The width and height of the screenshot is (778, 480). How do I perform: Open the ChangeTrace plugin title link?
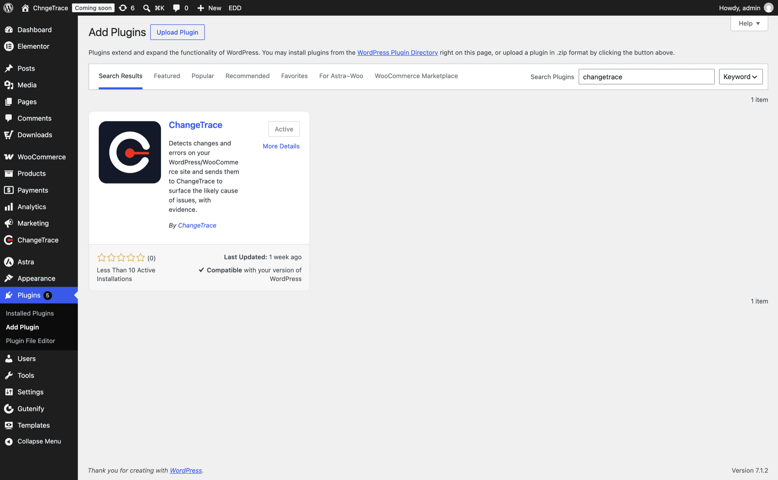click(196, 125)
